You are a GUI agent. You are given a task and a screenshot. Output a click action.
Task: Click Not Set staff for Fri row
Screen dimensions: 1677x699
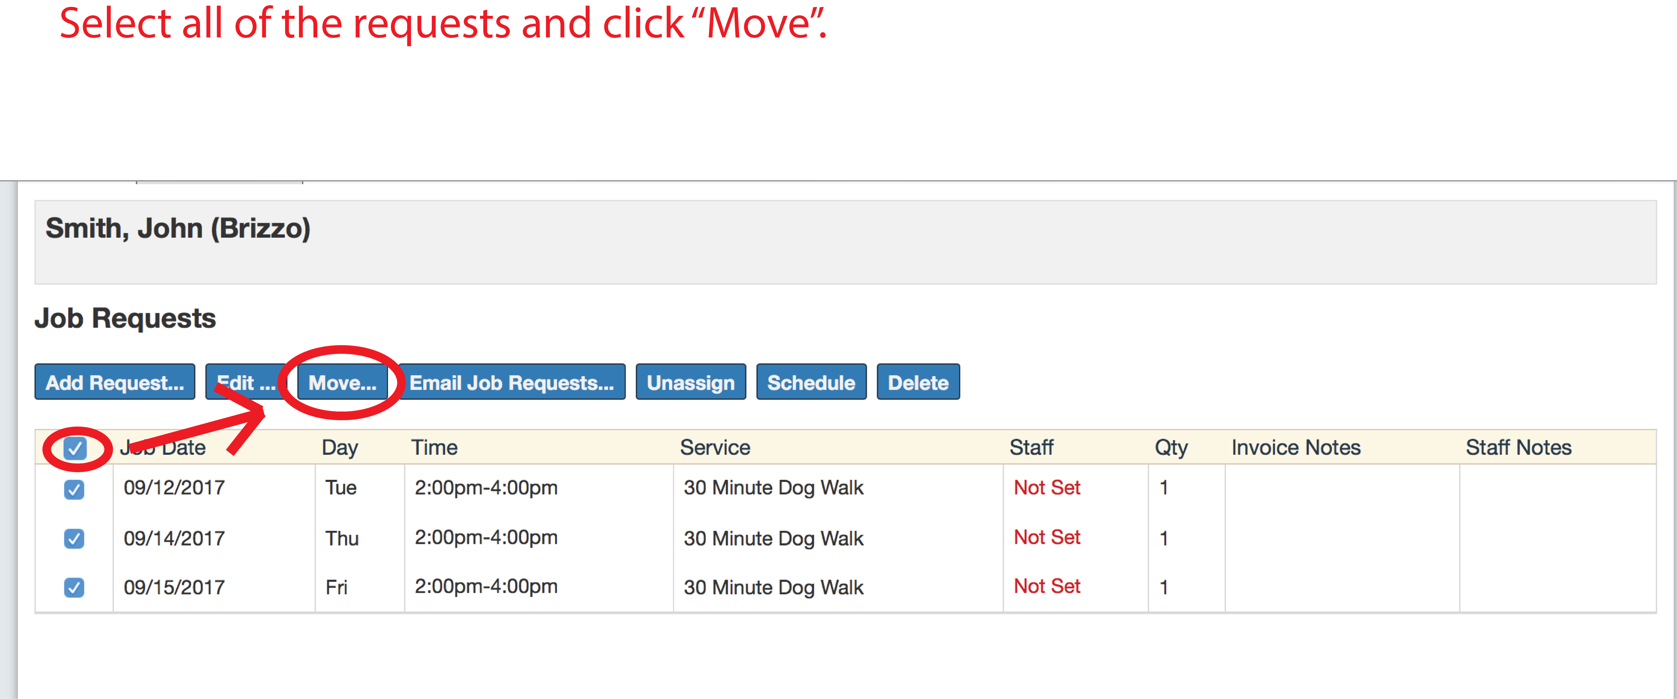[1047, 586]
